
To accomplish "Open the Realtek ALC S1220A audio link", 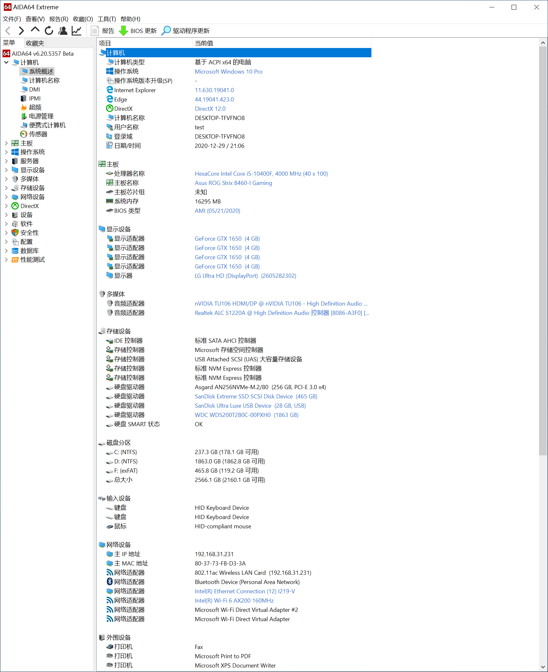I will pyautogui.click(x=282, y=313).
